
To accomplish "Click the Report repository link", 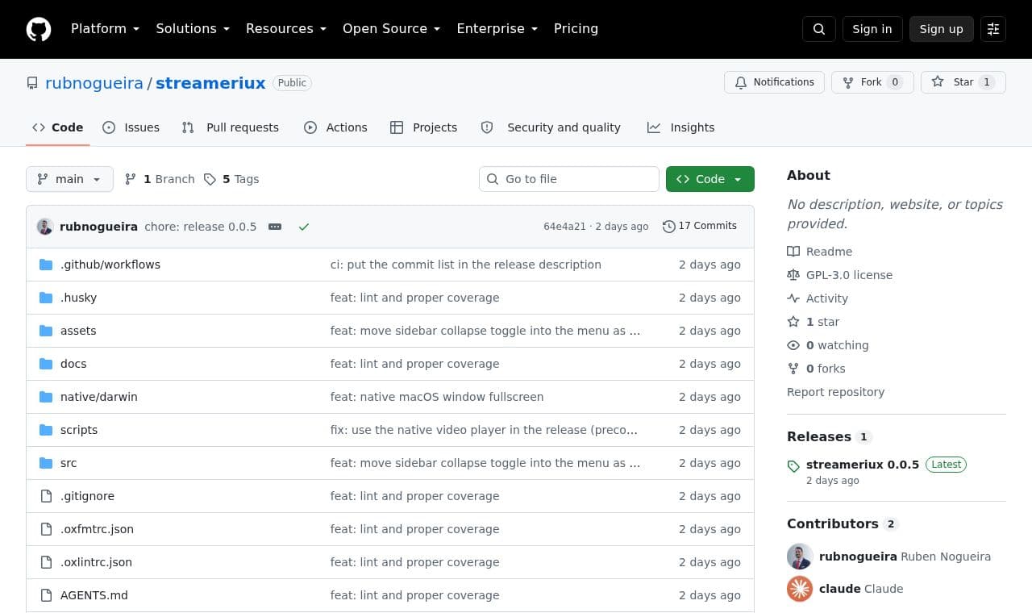I will tap(835, 392).
